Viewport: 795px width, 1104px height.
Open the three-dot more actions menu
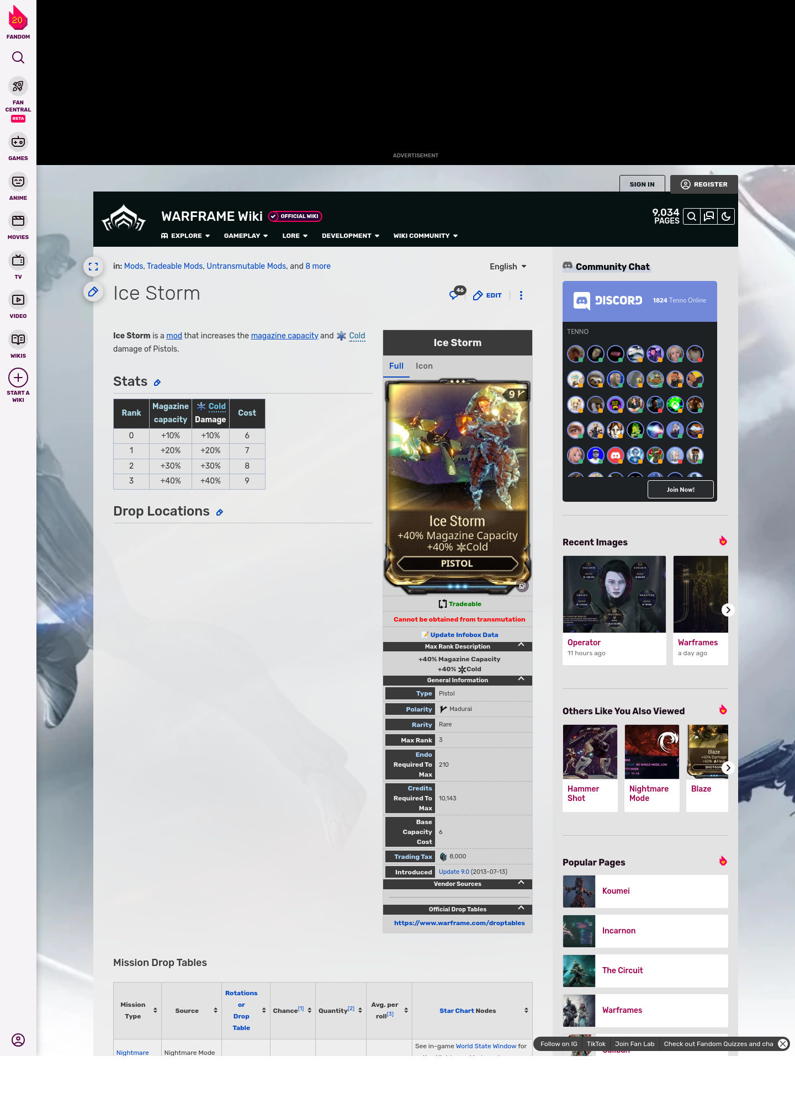[x=521, y=295]
